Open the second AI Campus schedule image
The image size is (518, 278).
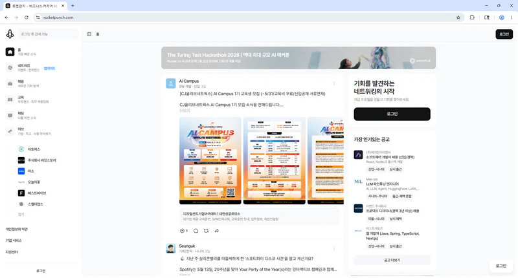274,161
